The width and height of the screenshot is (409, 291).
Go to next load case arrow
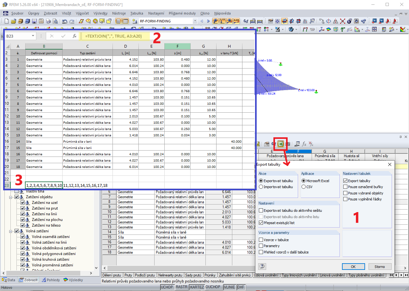tap(208, 21)
